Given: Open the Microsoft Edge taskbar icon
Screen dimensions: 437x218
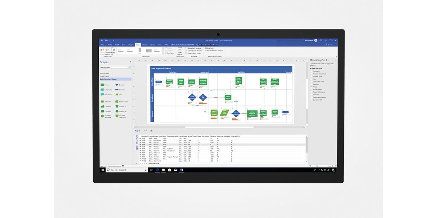Looking at the screenshot, I should (x=158, y=170).
